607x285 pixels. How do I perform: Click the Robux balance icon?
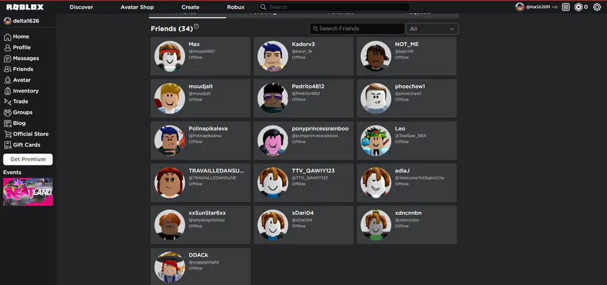pos(579,7)
